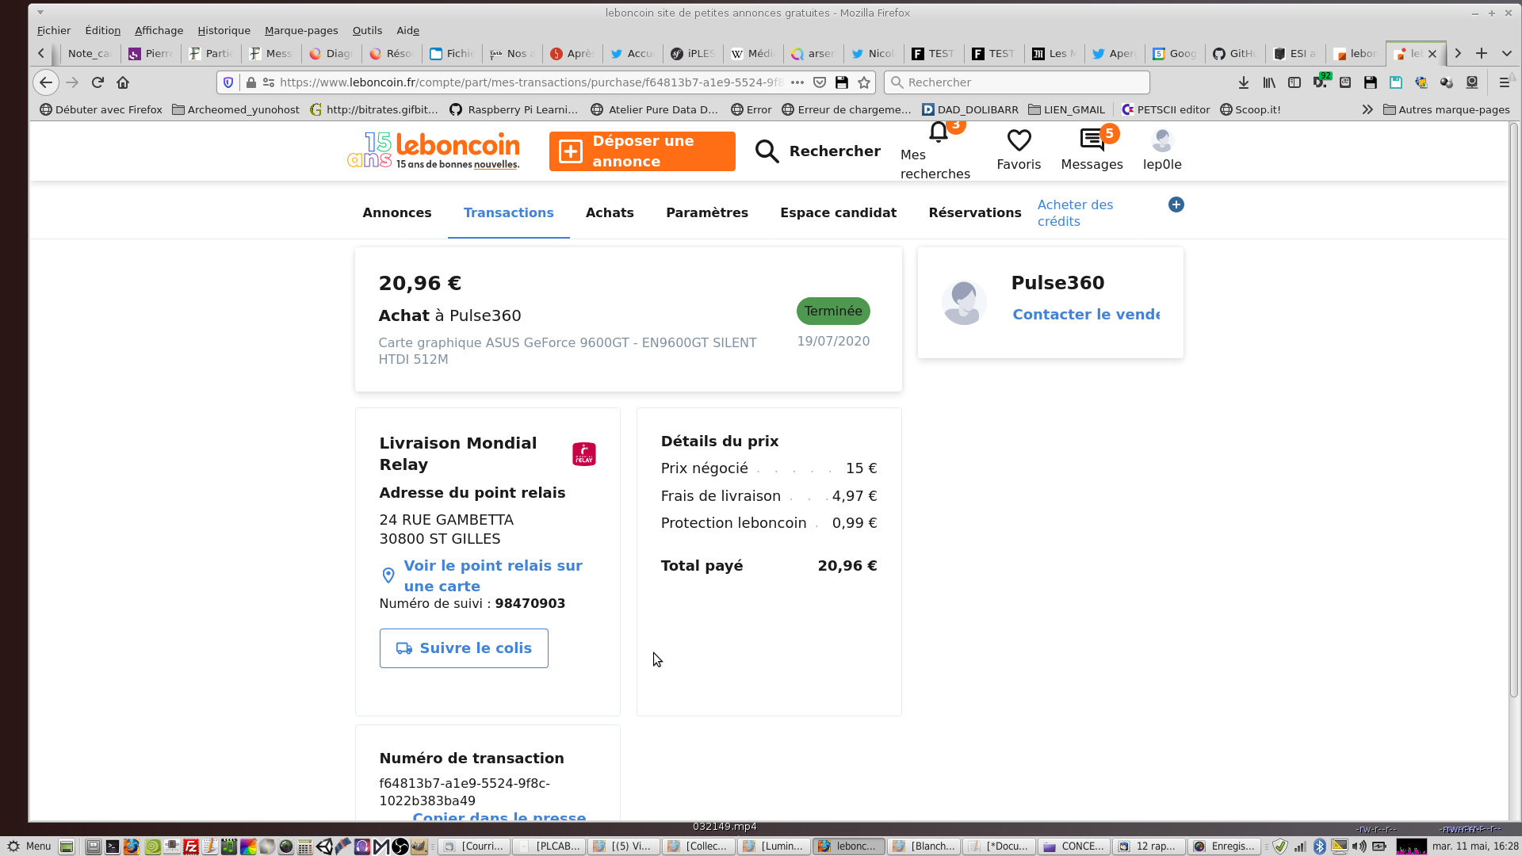Click the lep0le profile avatar
Image resolution: width=1522 pixels, height=856 pixels.
(1162, 140)
